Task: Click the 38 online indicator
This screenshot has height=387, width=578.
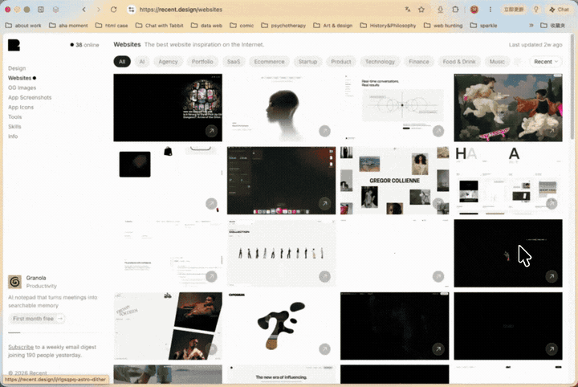Action: click(85, 45)
